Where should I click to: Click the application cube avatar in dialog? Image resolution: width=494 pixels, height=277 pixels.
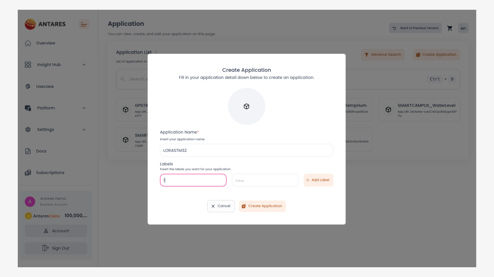[x=246, y=106]
